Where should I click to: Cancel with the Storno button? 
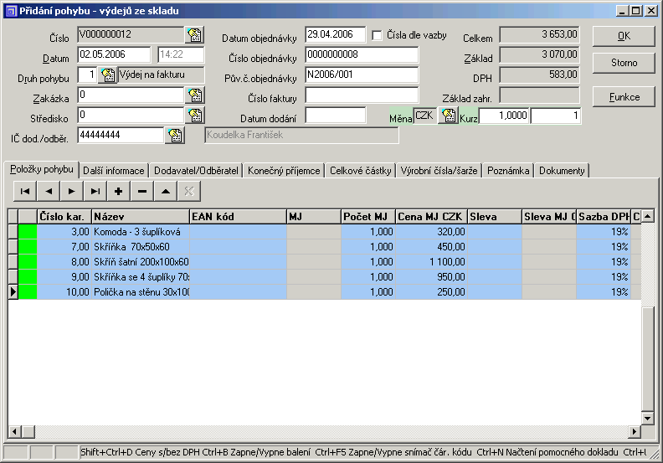point(624,63)
